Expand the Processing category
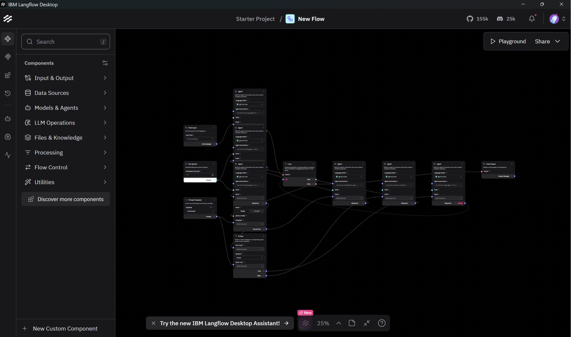Viewport: 571px width, 337px height. tap(66, 152)
